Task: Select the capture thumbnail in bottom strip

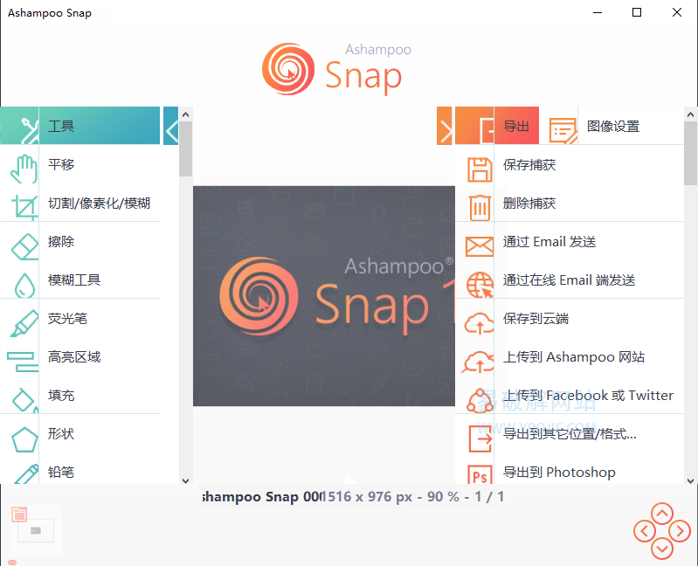Action: click(x=36, y=530)
